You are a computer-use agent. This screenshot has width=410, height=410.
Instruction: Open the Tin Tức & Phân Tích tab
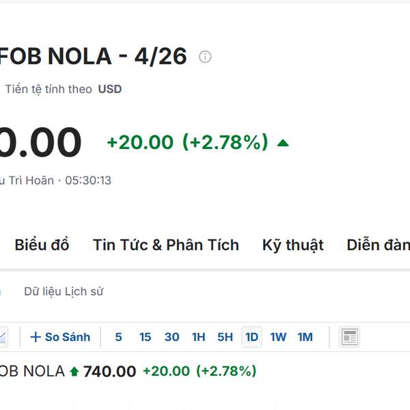166,245
